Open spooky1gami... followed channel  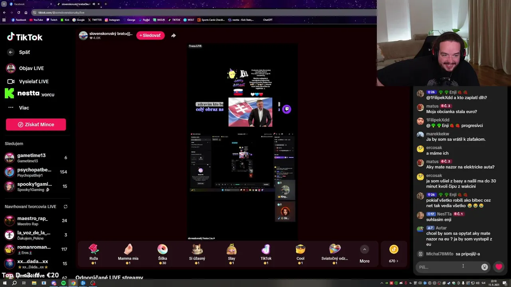pyautogui.click(x=36, y=187)
